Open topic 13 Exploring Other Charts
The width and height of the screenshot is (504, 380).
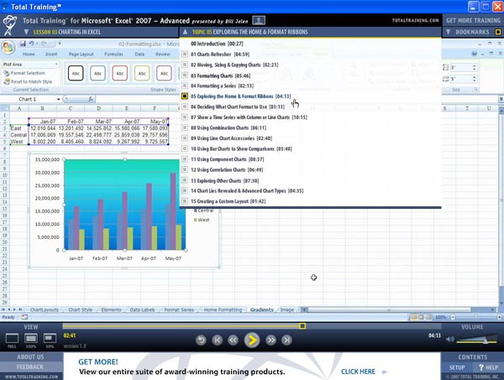coord(228,180)
